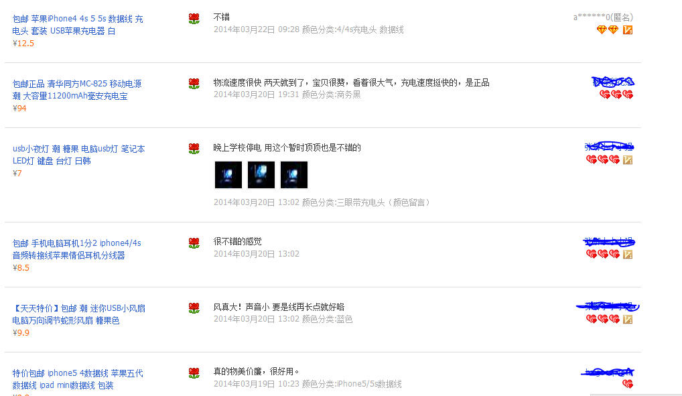Viewport: 682px width, 396px height.
Task: Open the 手机电脑耳机1分2 product link
Action: pyautogui.click(x=76, y=249)
